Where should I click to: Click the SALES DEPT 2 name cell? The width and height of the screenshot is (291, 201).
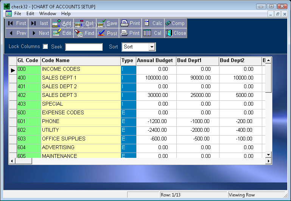coord(81,87)
